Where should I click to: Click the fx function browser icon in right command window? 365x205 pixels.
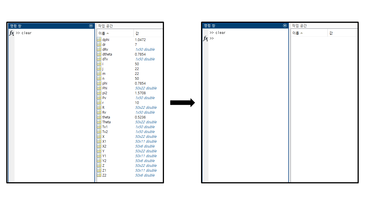point(206,39)
